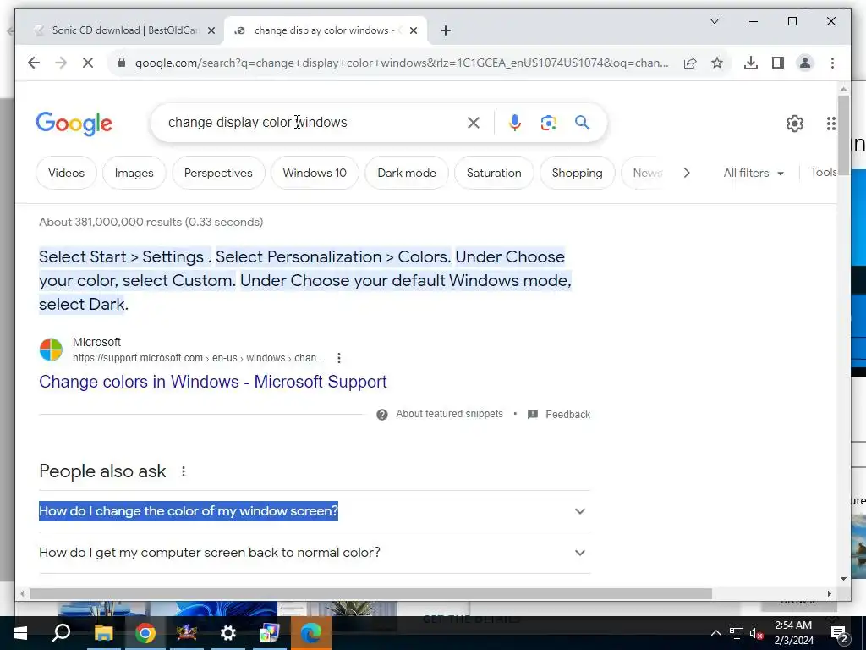Screen dimensions: 866x650
Task: Open About featured snippets help
Action: point(440,414)
